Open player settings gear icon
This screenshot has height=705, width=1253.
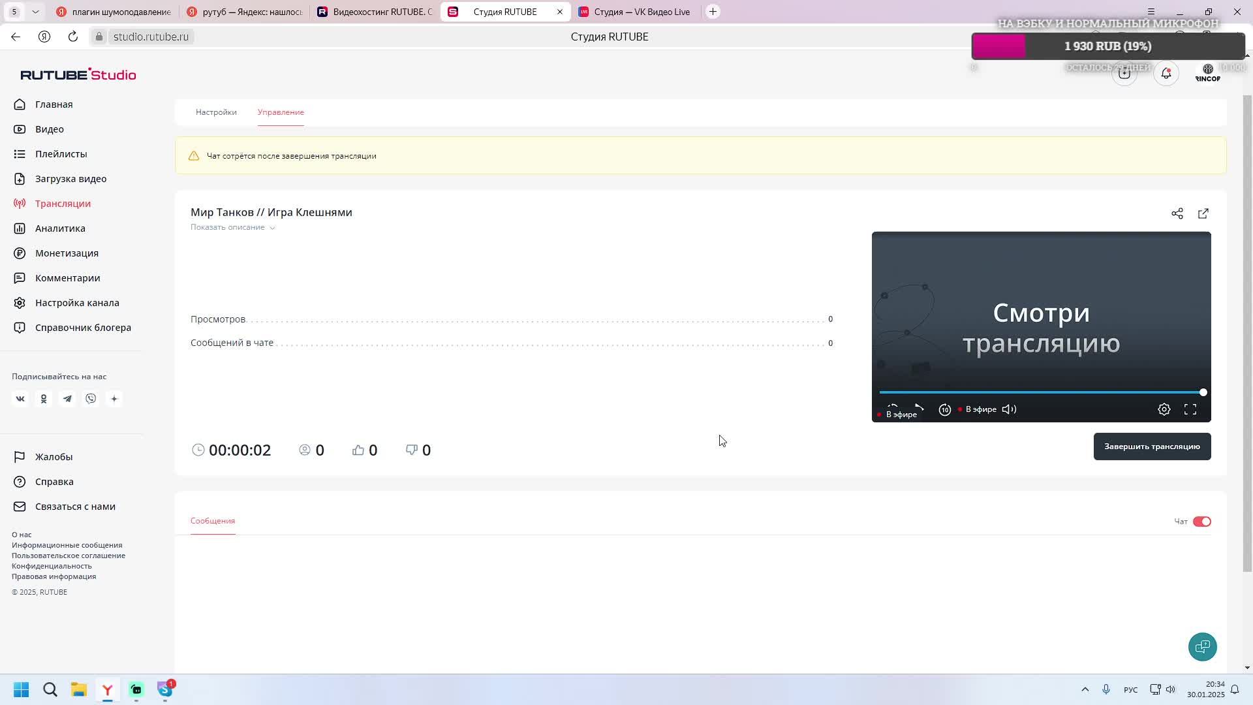[1164, 409]
